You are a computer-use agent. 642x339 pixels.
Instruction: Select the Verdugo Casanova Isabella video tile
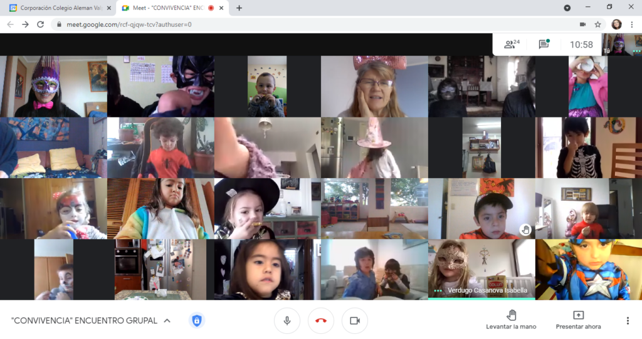pos(481,268)
